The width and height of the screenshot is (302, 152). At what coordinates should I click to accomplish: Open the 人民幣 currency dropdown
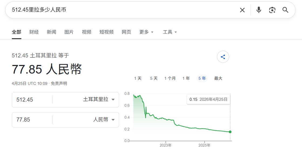pyautogui.click(x=104, y=120)
